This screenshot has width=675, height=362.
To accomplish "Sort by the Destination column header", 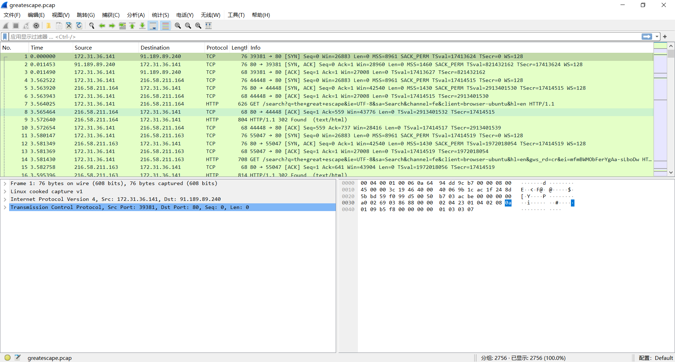I will click(172, 47).
